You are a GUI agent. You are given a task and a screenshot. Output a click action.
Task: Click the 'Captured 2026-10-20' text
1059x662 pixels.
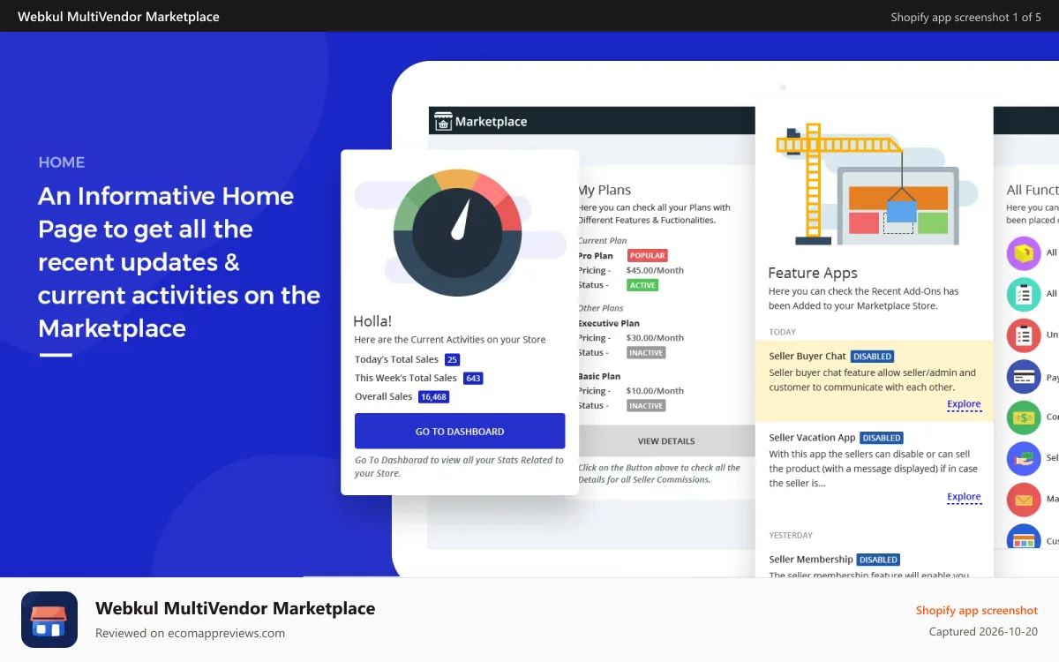985,631
